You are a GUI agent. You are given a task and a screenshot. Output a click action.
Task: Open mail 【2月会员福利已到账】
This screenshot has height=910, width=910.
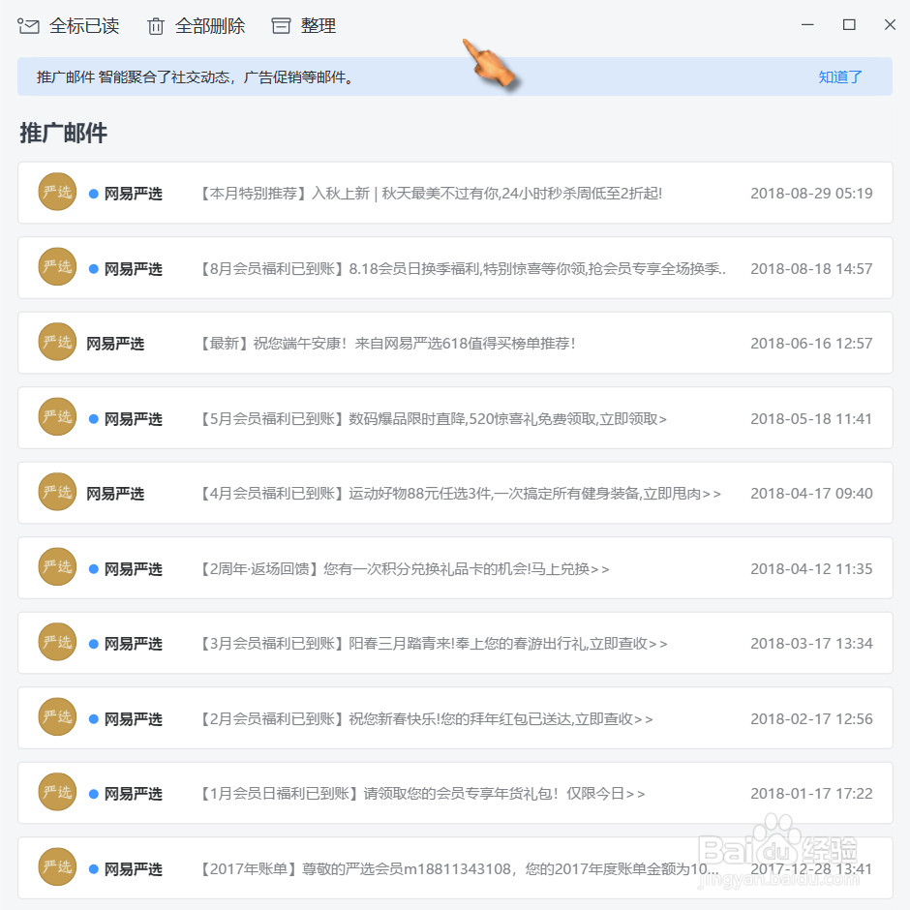click(455, 718)
